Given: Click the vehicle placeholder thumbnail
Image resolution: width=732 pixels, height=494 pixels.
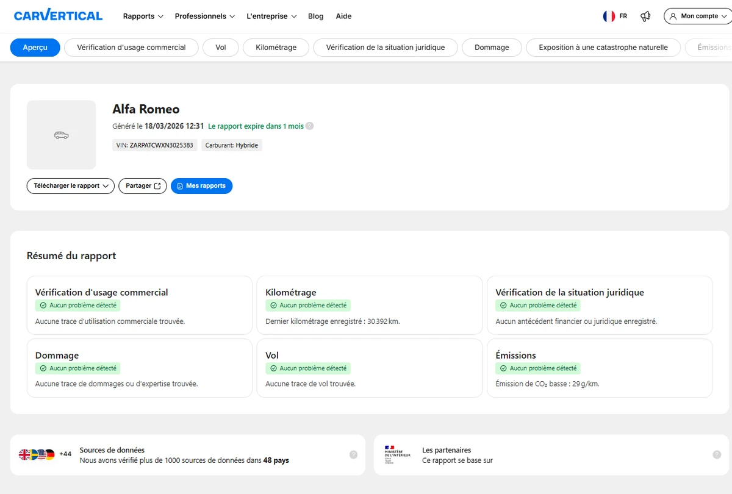Looking at the screenshot, I should tap(61, 135).
